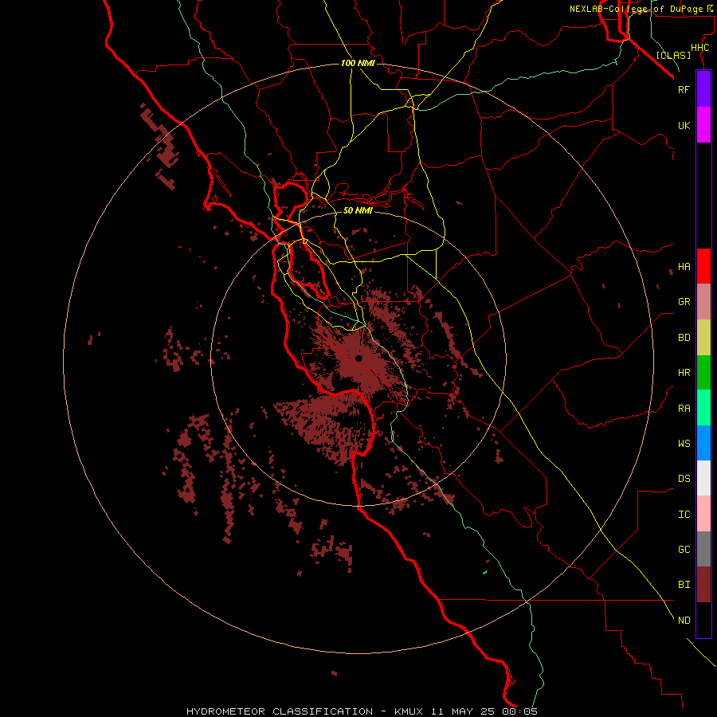Click the small green RA echo pixel
This screenshot has width=717, height=717.
point(484,572)
